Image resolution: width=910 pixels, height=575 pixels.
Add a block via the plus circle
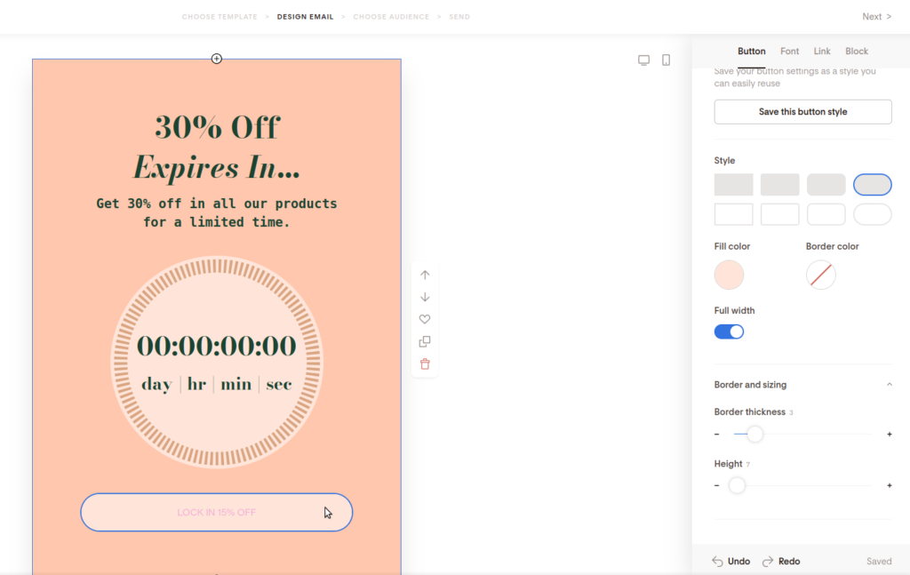pyautogui.click(x=217, y=59)
